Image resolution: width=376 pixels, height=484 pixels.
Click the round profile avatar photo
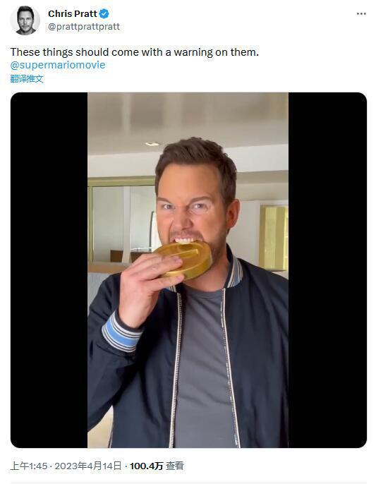tap(25, 20)
